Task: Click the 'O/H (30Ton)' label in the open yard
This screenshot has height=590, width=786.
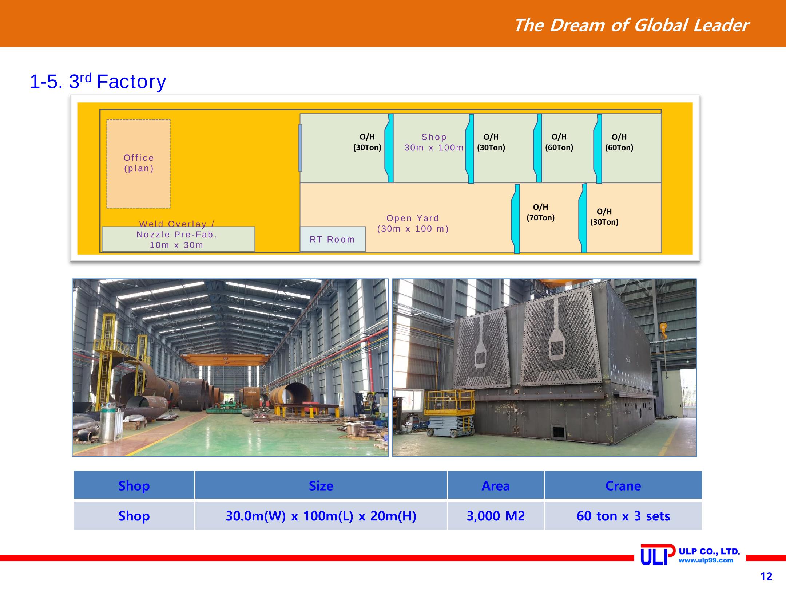Action: (604, 217)
